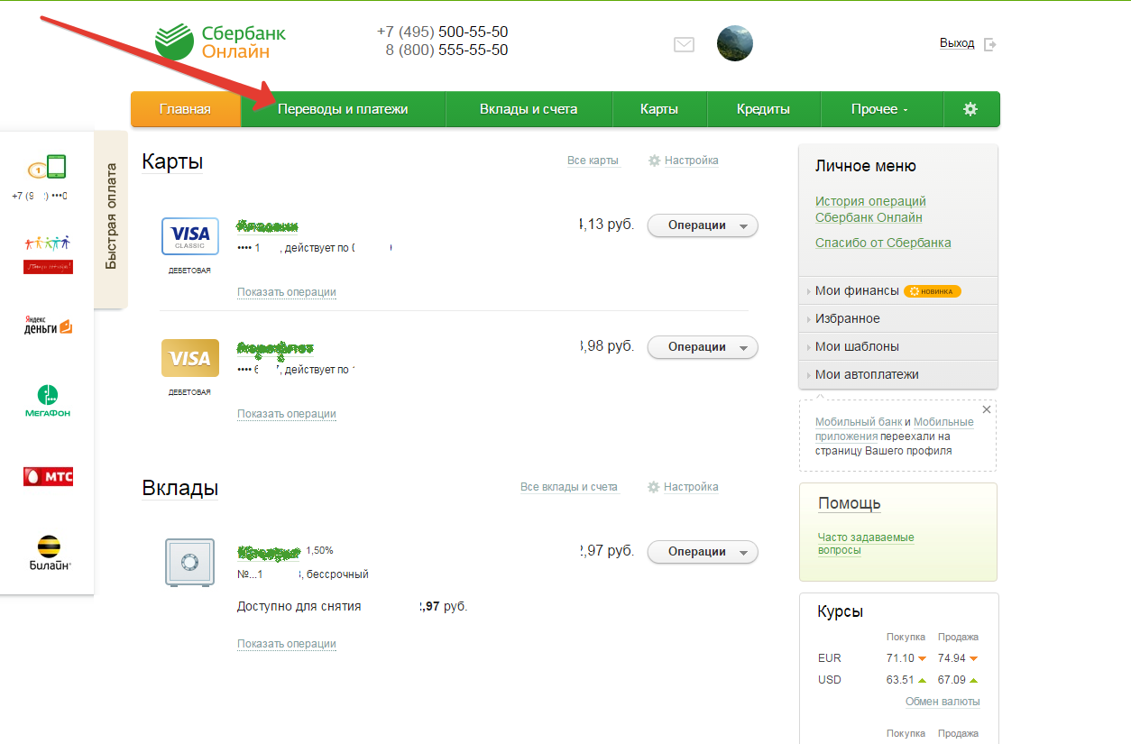Click the Sberbank Online logo
Viewport: 1131px width, 744px height.
click(x=221, y=42)
